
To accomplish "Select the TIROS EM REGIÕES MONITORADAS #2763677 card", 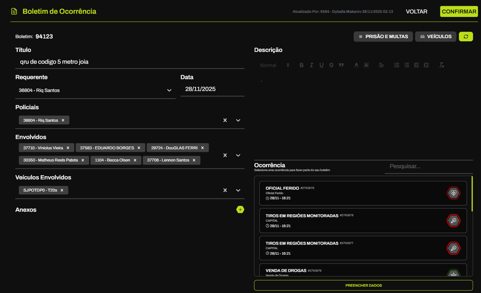I will 363,248.
